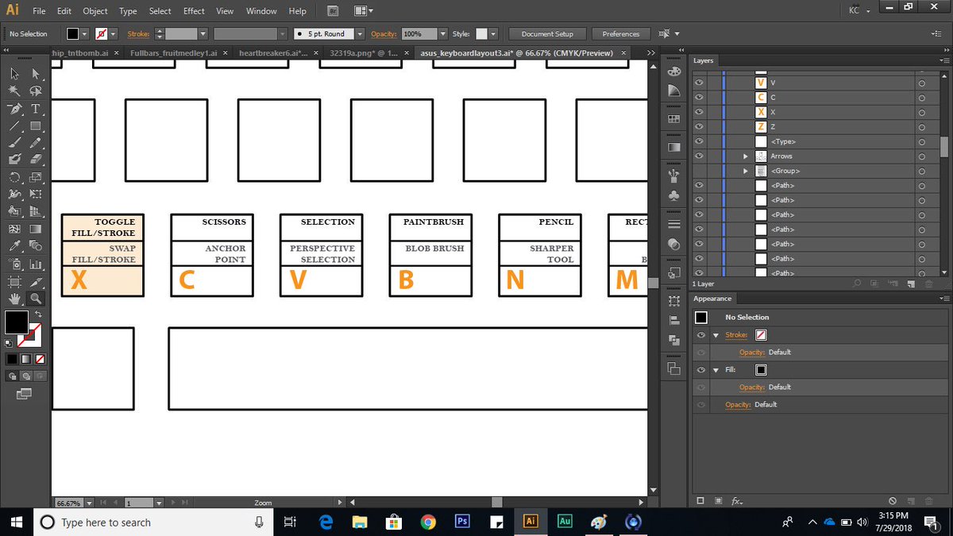Viewport: 953px width, 536px height.
Task: Select the Scale tool
Action: 36,178
